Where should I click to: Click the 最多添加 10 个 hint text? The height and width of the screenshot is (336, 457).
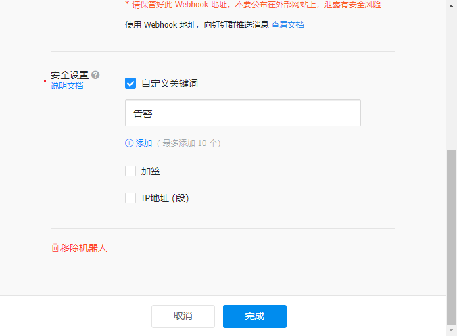[x=189, y=143]
